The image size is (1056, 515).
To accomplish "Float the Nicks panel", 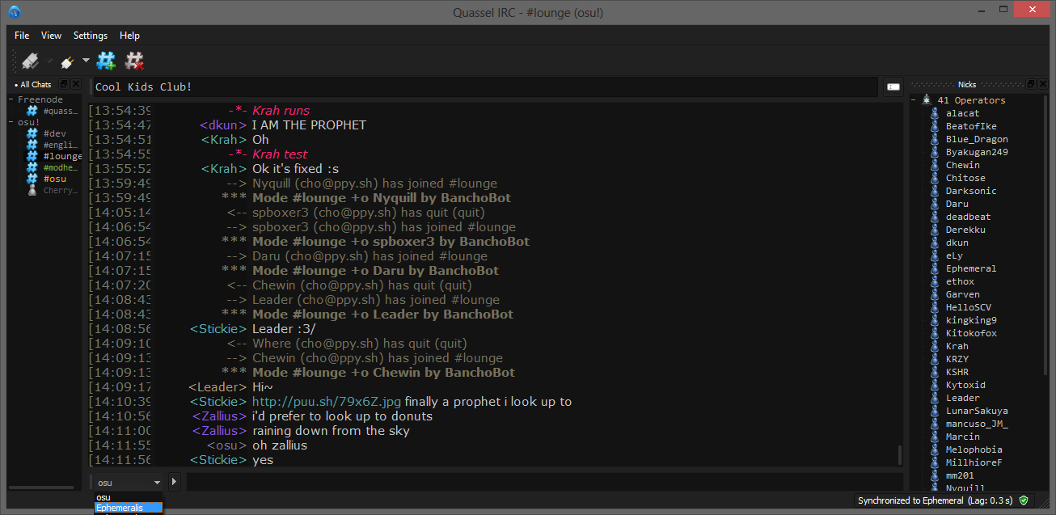I will tap(1031, 84).
